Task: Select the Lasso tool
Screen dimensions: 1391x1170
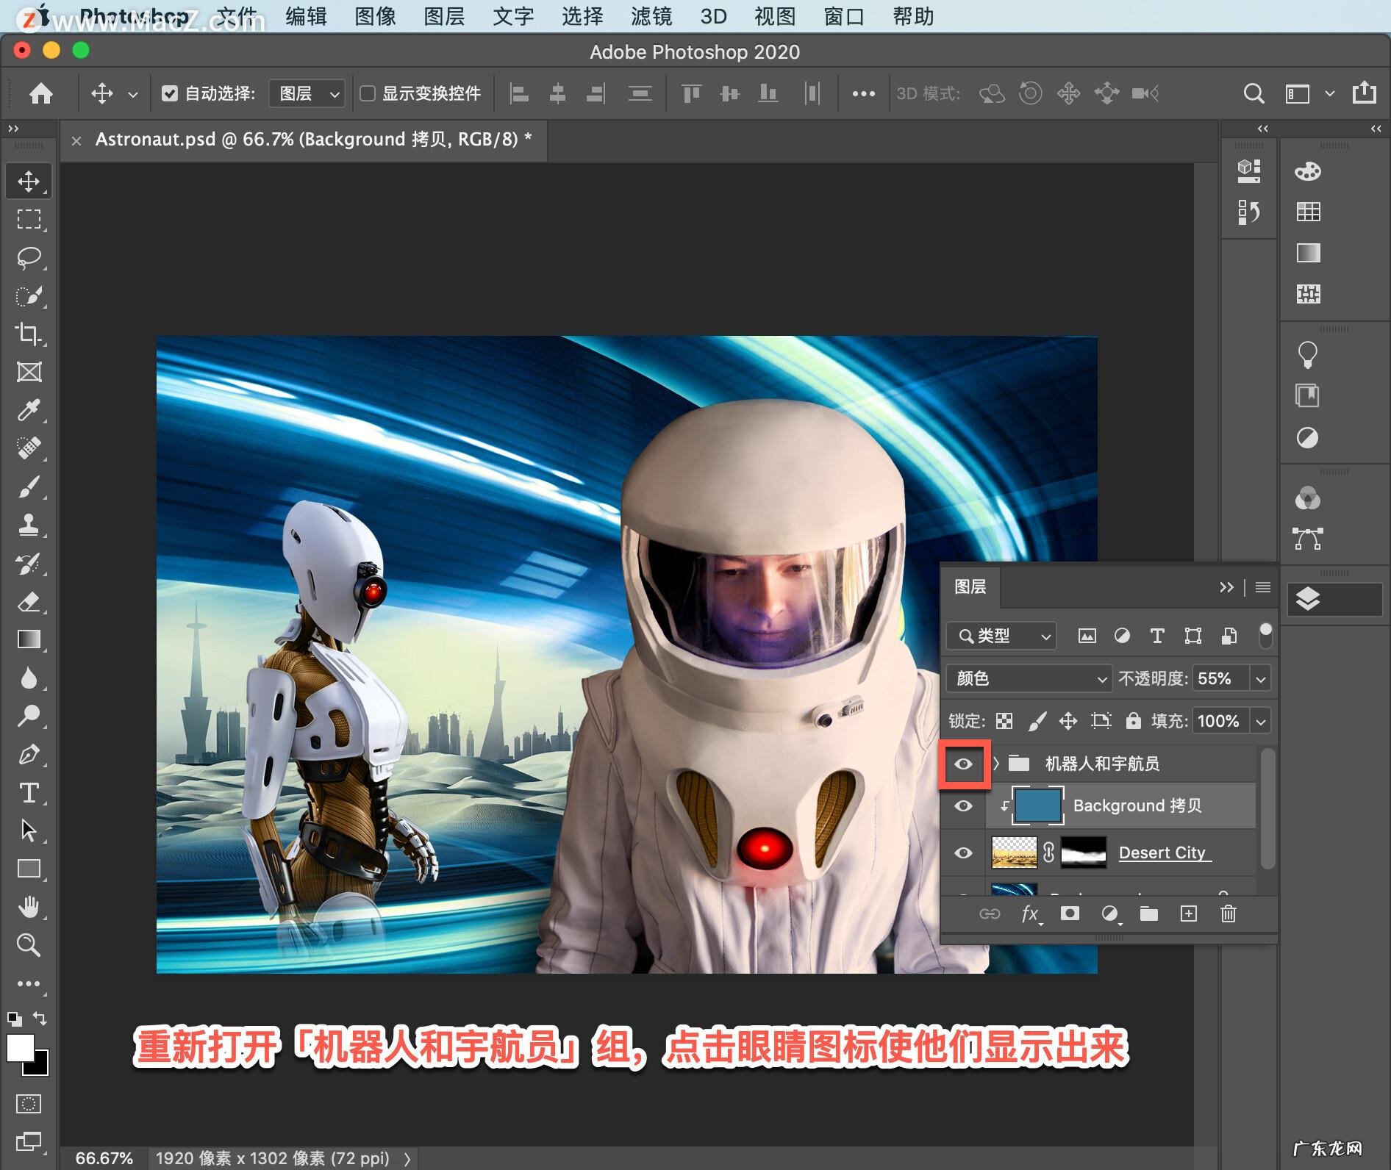Action: click(29, 256)
